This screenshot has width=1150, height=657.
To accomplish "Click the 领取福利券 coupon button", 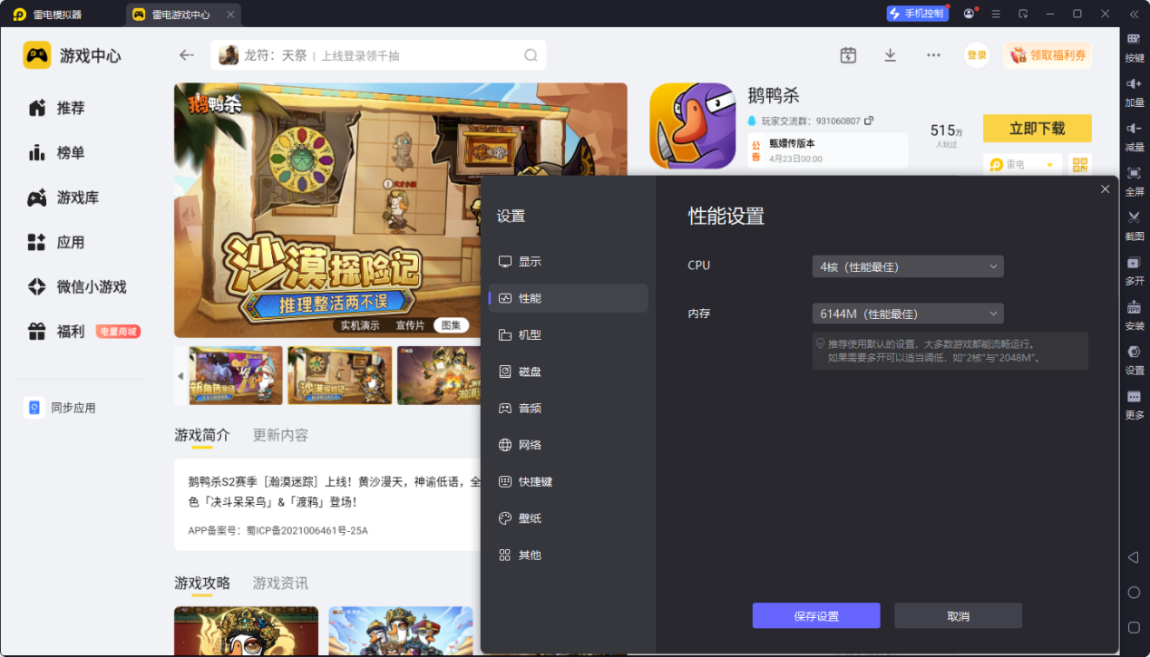I will pos(1048,55).
